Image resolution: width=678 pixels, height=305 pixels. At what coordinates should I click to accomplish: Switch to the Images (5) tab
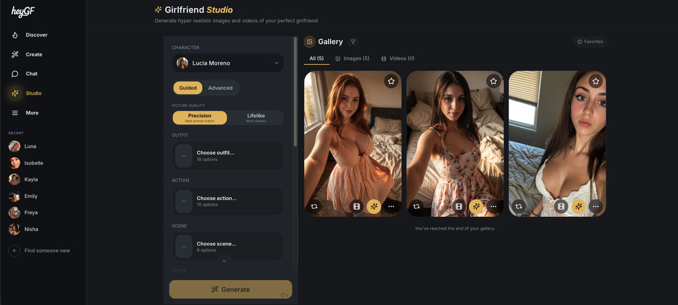pyautogui.click(x=353, y=59)
